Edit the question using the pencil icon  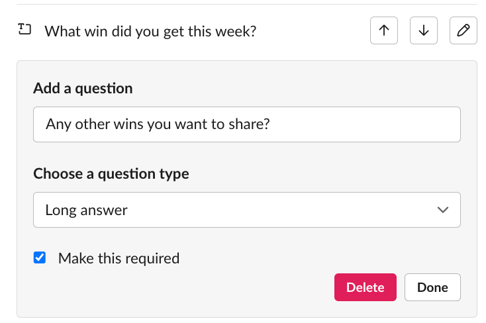(x=463, y=30)
